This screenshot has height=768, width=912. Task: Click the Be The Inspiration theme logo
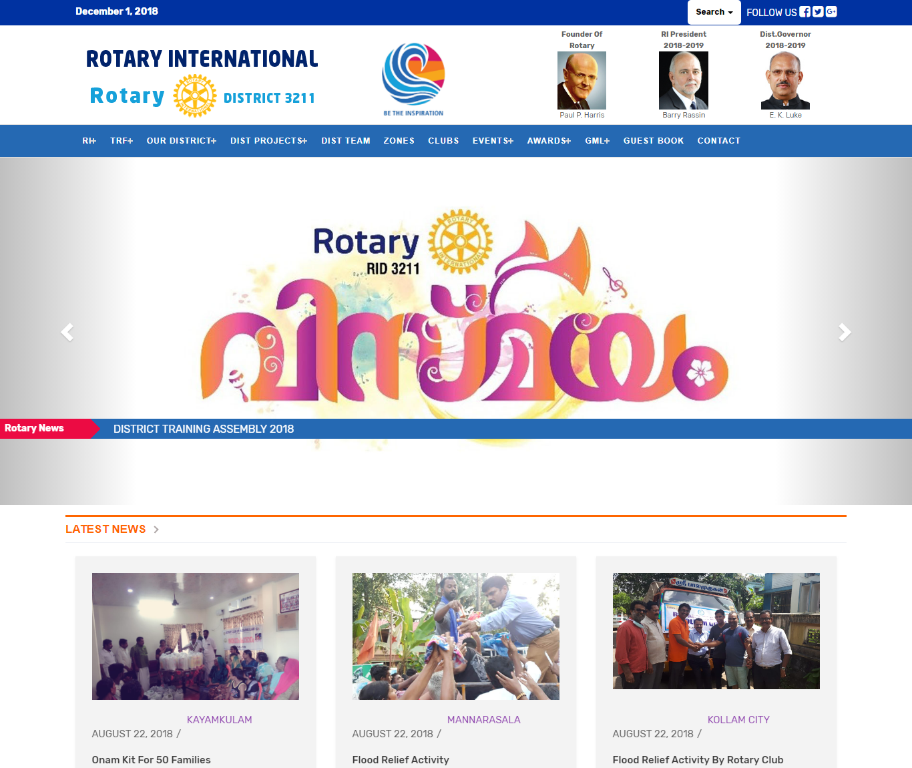[x=413, y=79]
